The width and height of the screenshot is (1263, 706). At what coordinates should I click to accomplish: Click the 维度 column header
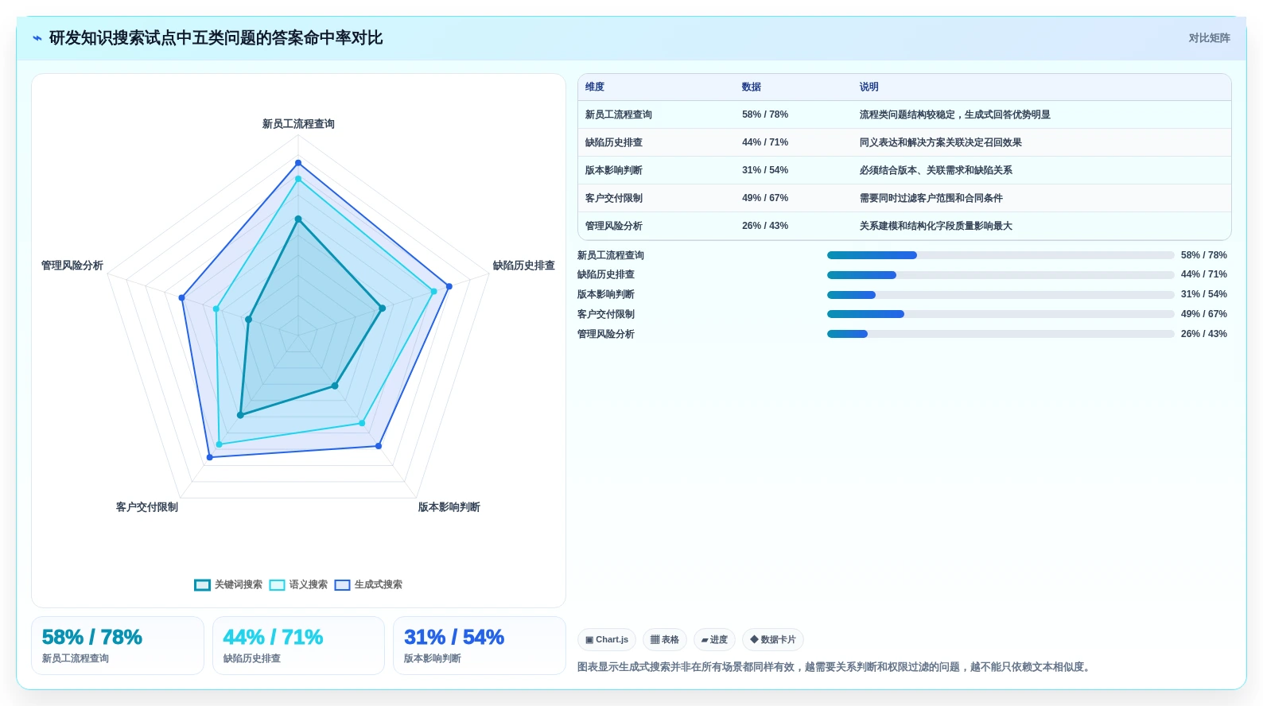tap(595, 87)
